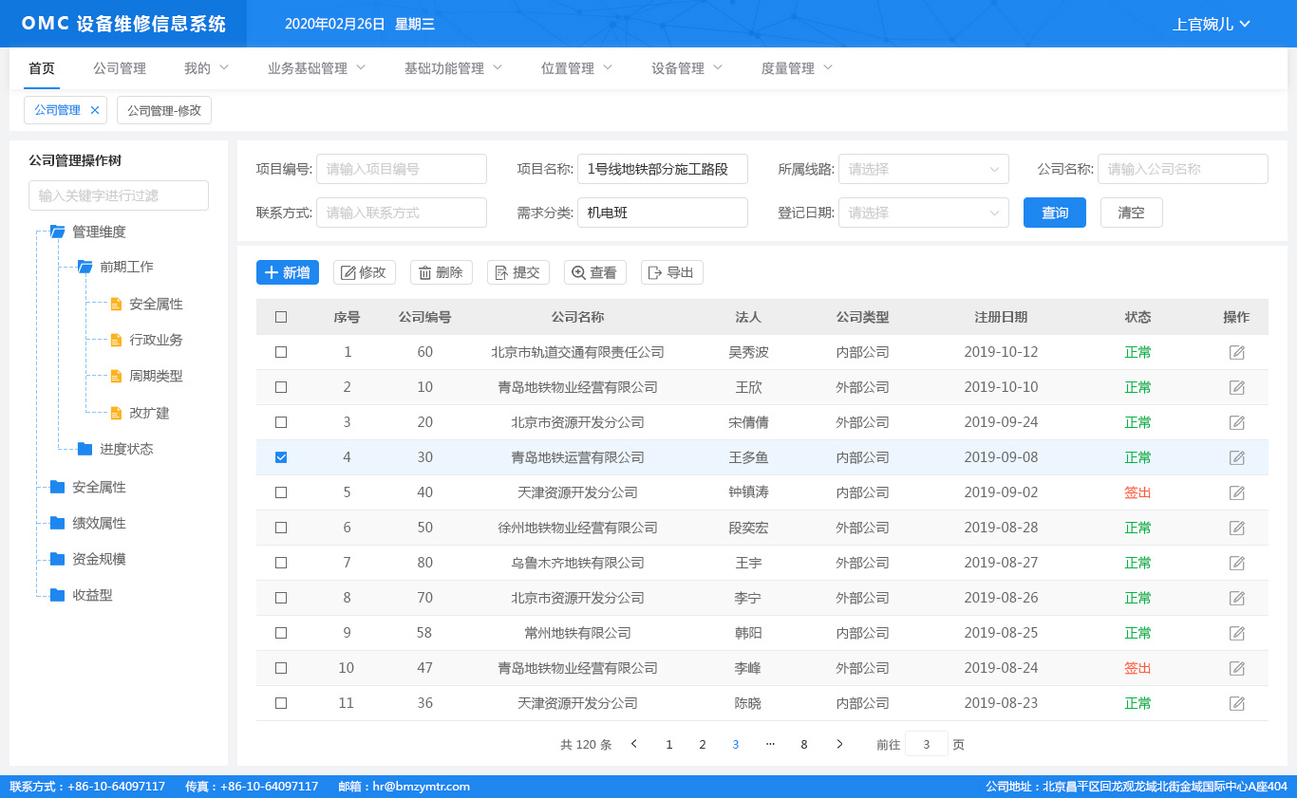Close the 公司管理 tab with its X
Image resolution: width=1297 pixels, height=798 pixels.
click(94, 110)
